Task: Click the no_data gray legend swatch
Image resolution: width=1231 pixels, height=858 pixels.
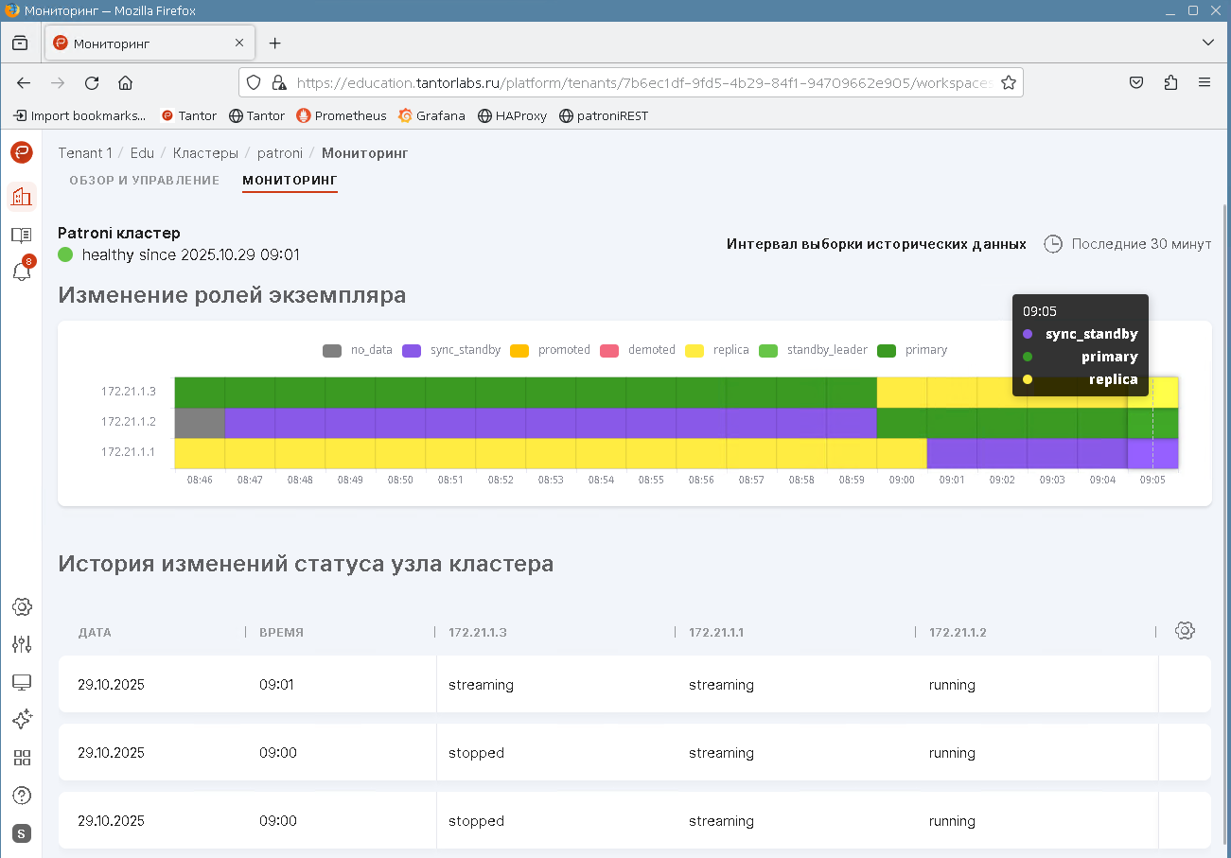Action: tap(332, 350)
